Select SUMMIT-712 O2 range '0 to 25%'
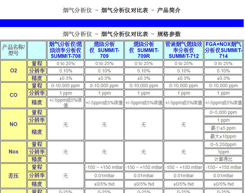Screen dimensions: 245x193 [184, 64]
